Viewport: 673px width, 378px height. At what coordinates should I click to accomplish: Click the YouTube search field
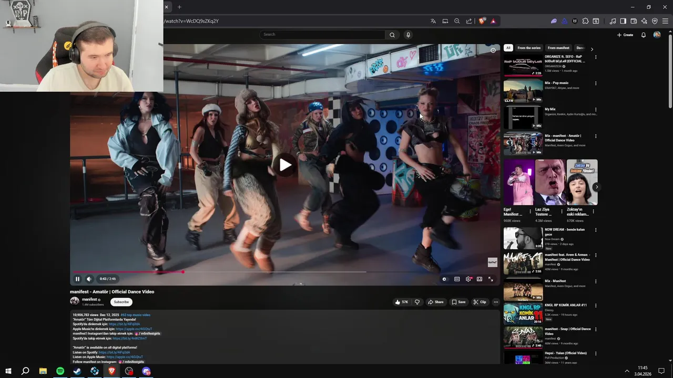(322, 35)
